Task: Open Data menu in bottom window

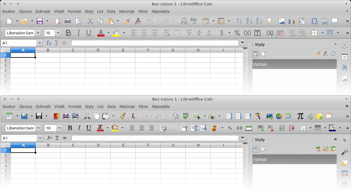Action: 112,107
